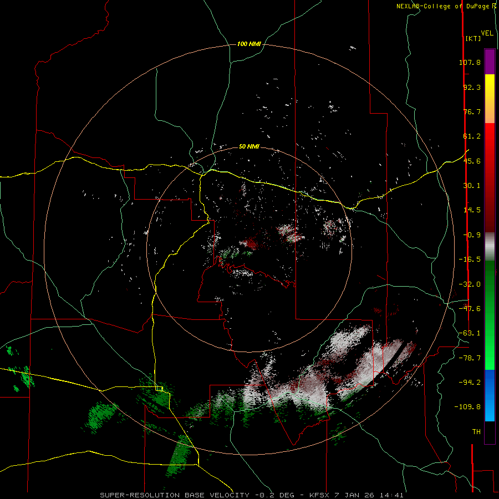Click the Super-Resolution Base Velocity caption

point(252,495)
